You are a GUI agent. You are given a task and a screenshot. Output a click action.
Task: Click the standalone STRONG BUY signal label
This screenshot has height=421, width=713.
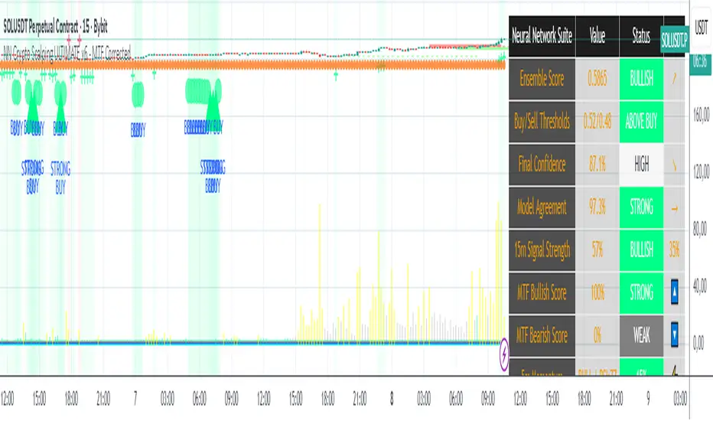60,178
